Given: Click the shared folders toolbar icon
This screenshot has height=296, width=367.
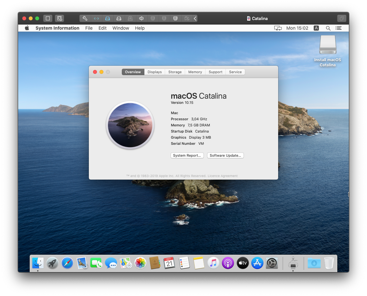Looking at the screenshot, I should pos(187,18).
